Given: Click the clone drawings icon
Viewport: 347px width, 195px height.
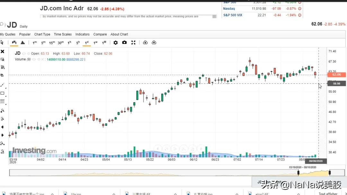Looking at the screenshot, I should point(2,75).
